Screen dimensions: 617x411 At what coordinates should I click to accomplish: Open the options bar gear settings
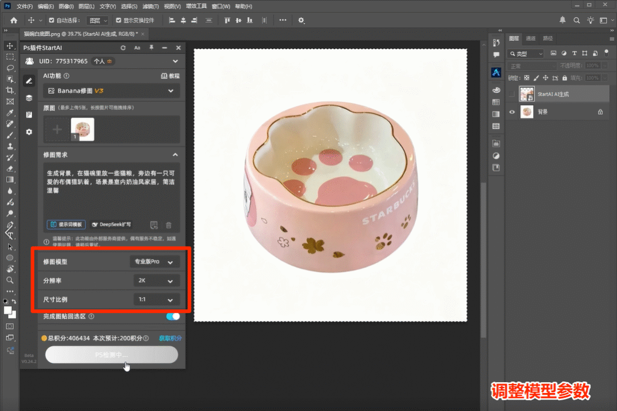pos(301,20)
